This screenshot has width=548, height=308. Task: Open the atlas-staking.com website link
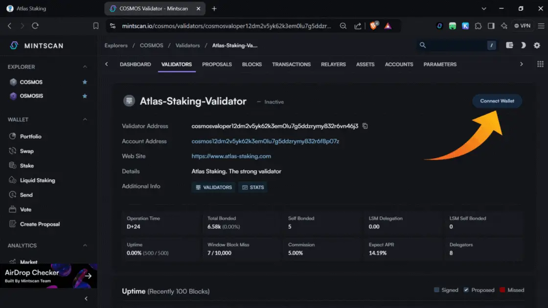click(x=231, y=156)
